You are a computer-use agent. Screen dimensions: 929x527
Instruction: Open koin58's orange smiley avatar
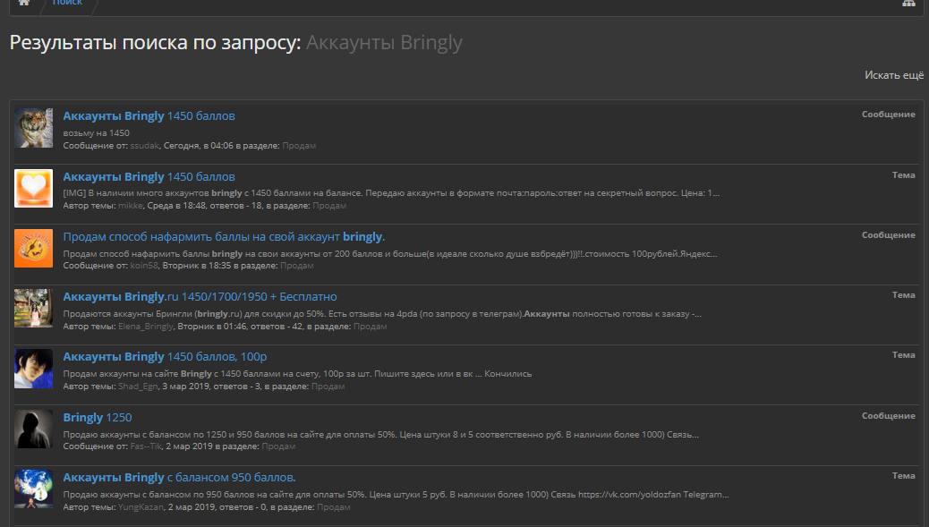tap(34, 248)
